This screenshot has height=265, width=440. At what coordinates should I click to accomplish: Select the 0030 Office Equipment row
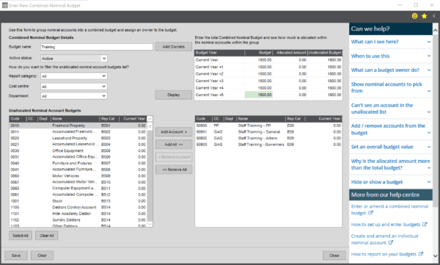point(78,150)
